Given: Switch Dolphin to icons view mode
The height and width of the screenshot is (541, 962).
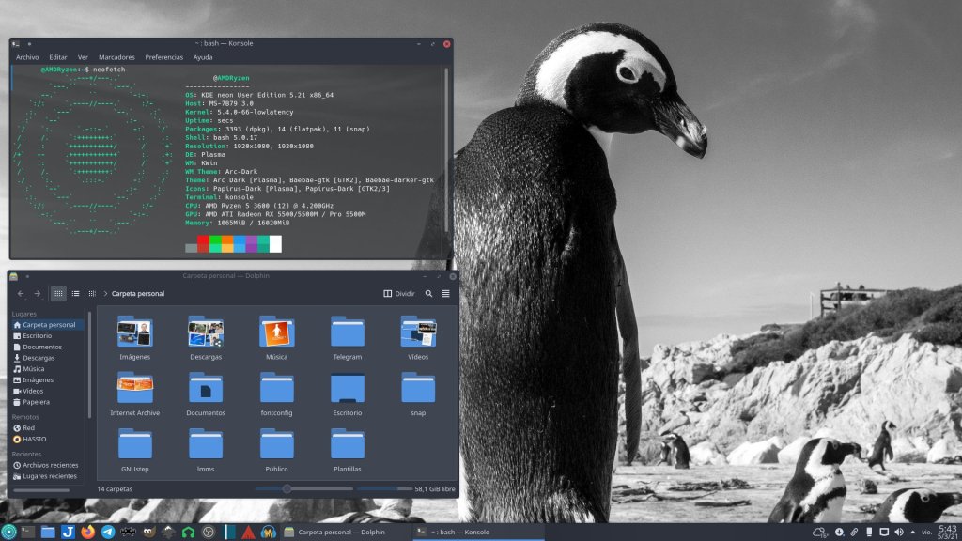Looking at the screenshot, I should (59, 293).
